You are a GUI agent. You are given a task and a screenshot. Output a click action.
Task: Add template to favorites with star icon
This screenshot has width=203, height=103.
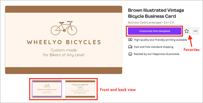click(187, 31)
